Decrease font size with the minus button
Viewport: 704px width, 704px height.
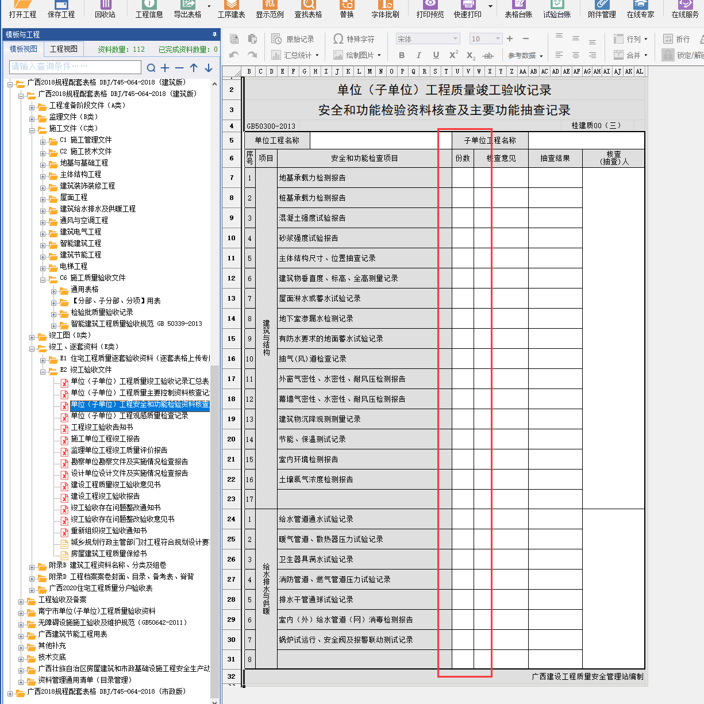[526, 39]
